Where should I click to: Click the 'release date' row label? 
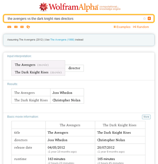tap(23, 148)
